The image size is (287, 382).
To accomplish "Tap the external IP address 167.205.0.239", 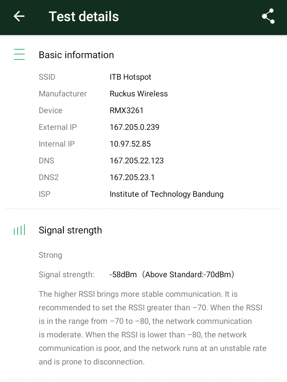I will click(134, 127).
